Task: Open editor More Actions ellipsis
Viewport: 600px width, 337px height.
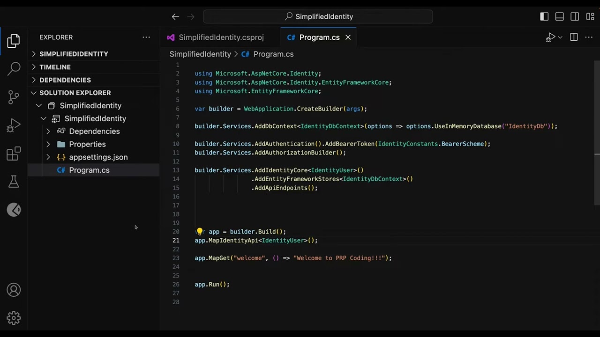Action: click(x=589, y=37)
